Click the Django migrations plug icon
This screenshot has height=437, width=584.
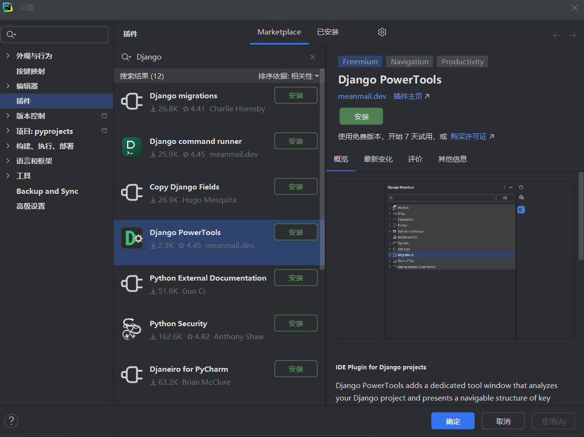(131, 101)
